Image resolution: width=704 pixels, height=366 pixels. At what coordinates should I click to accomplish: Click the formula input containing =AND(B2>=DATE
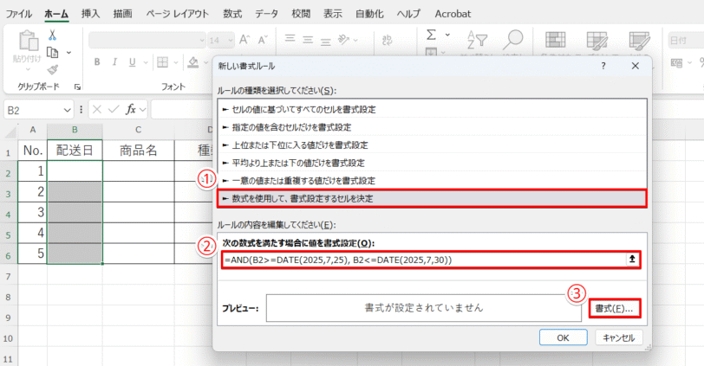point(424,260)
